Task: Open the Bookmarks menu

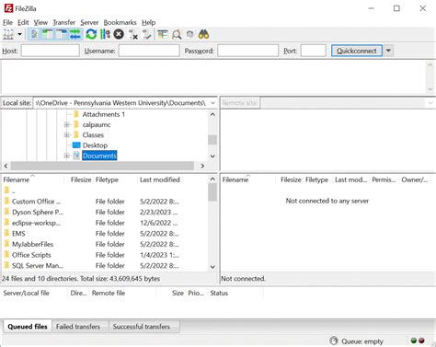Action: (x=120, y=22)
